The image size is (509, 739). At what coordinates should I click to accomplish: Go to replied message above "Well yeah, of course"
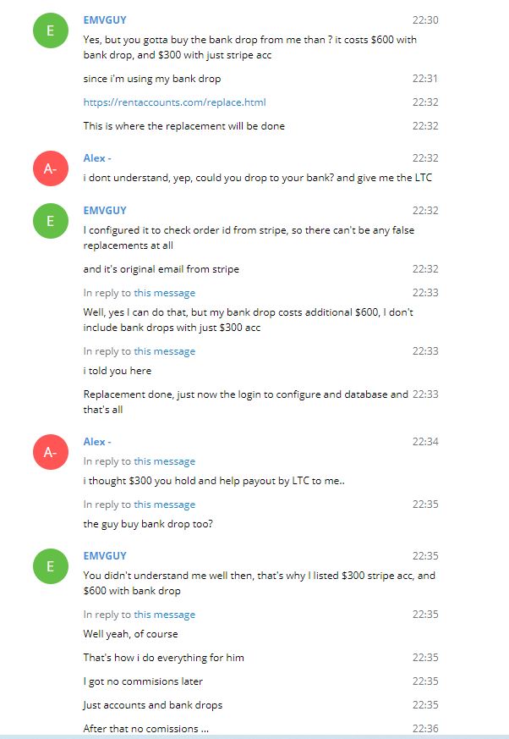coord(164,615)
